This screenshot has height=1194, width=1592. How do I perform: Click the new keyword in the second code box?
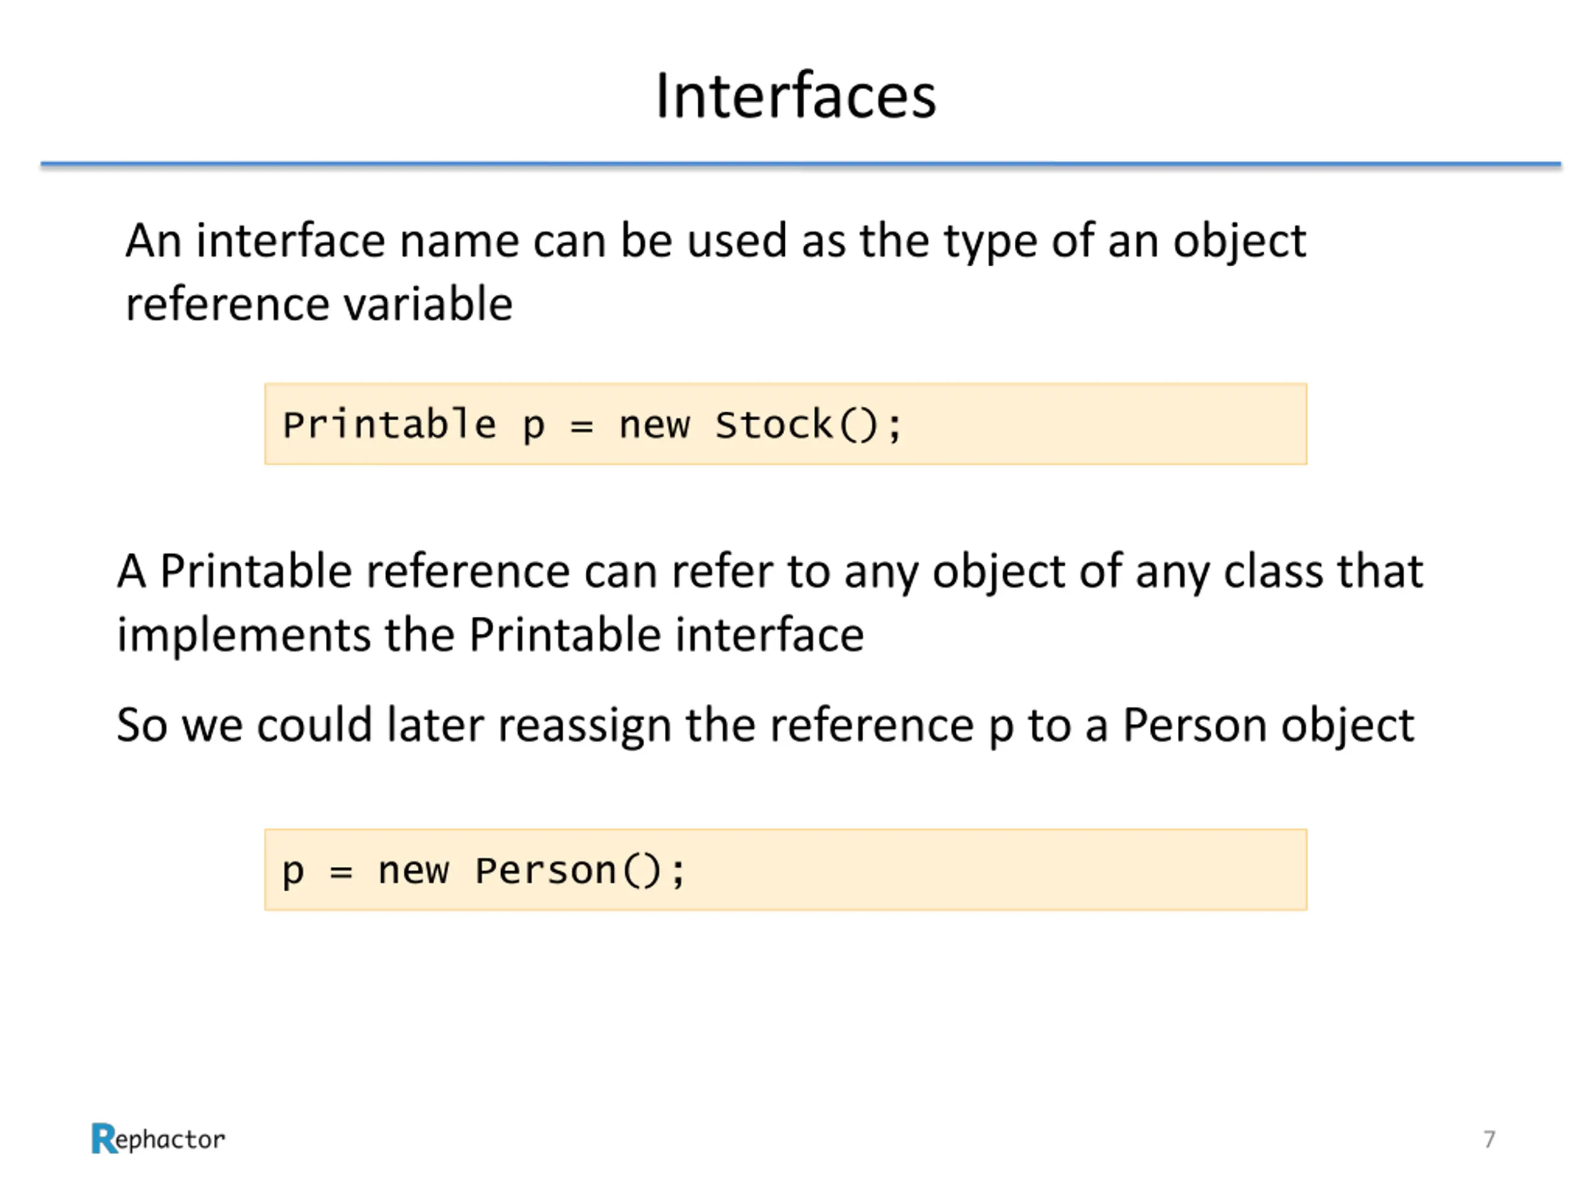414,872
